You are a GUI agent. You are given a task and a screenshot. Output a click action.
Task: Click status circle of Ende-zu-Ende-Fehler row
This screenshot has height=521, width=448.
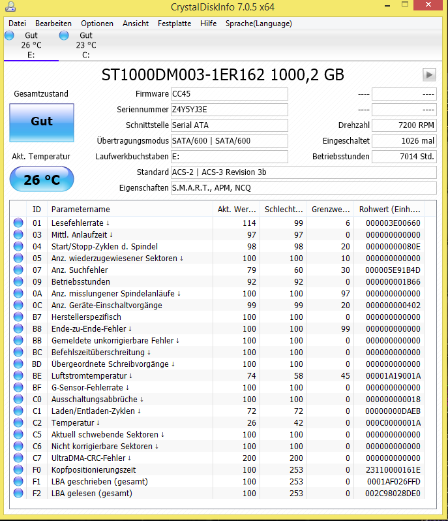18,328
